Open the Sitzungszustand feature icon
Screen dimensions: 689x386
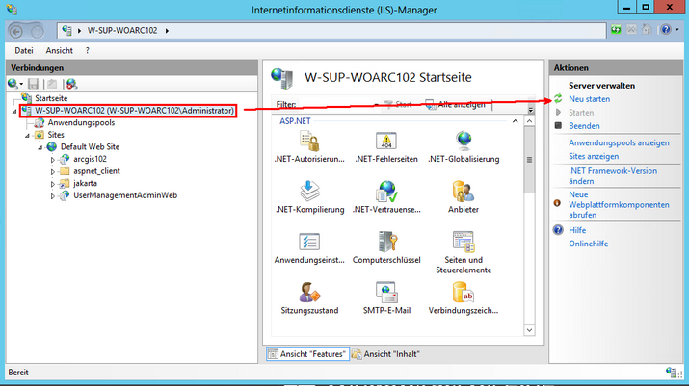309,293
